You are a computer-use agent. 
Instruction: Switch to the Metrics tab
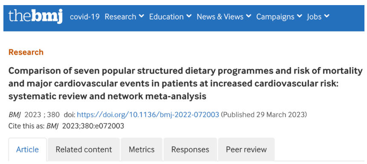pos(142,149)
